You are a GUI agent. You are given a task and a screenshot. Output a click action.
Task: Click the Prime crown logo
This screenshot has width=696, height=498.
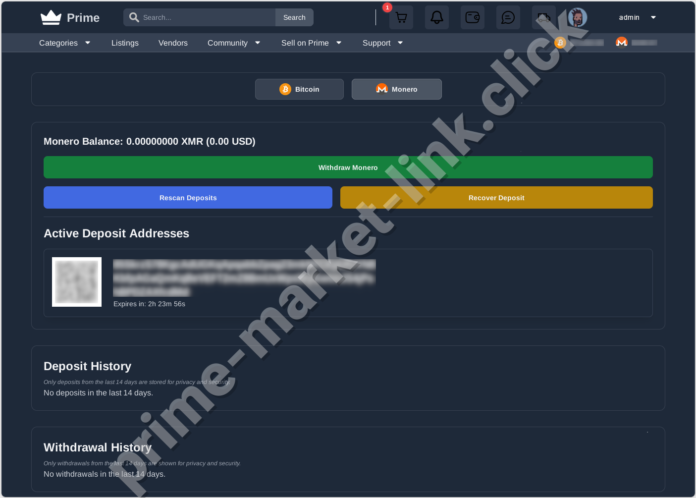click(50, 16)
